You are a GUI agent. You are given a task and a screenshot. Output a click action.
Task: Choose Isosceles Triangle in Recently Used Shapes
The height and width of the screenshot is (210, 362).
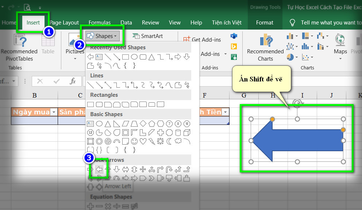pos(152,57)
